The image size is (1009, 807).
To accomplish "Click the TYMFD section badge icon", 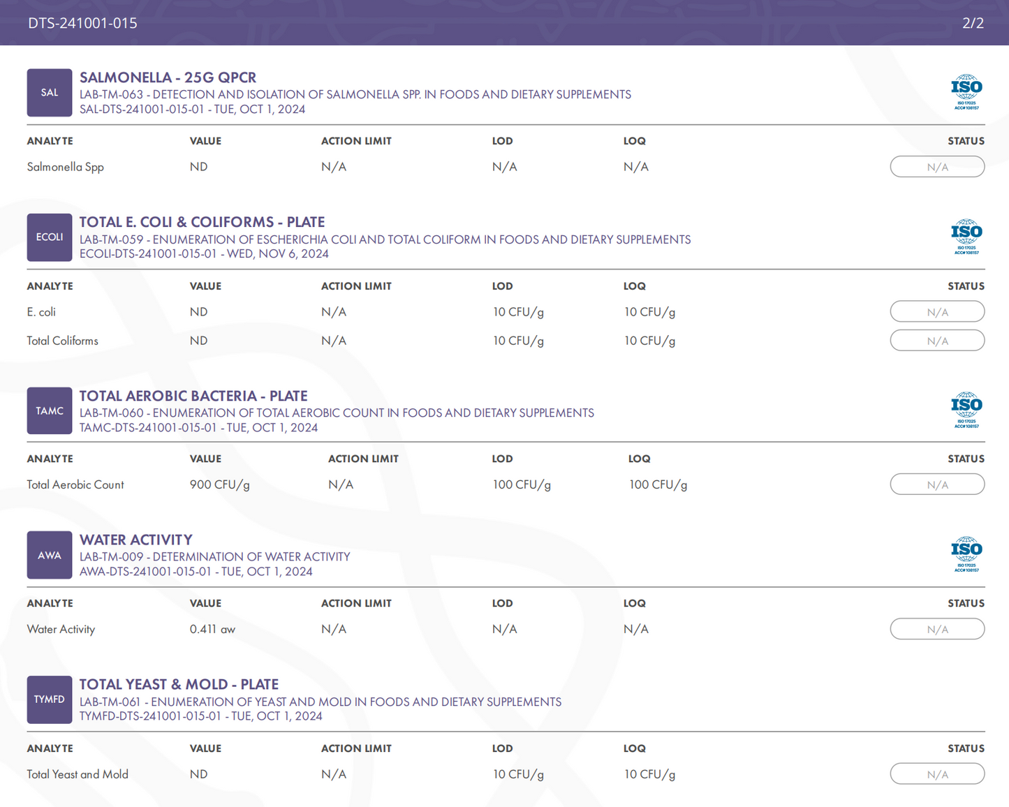I will pyautogui.click(x=49, y=699).
